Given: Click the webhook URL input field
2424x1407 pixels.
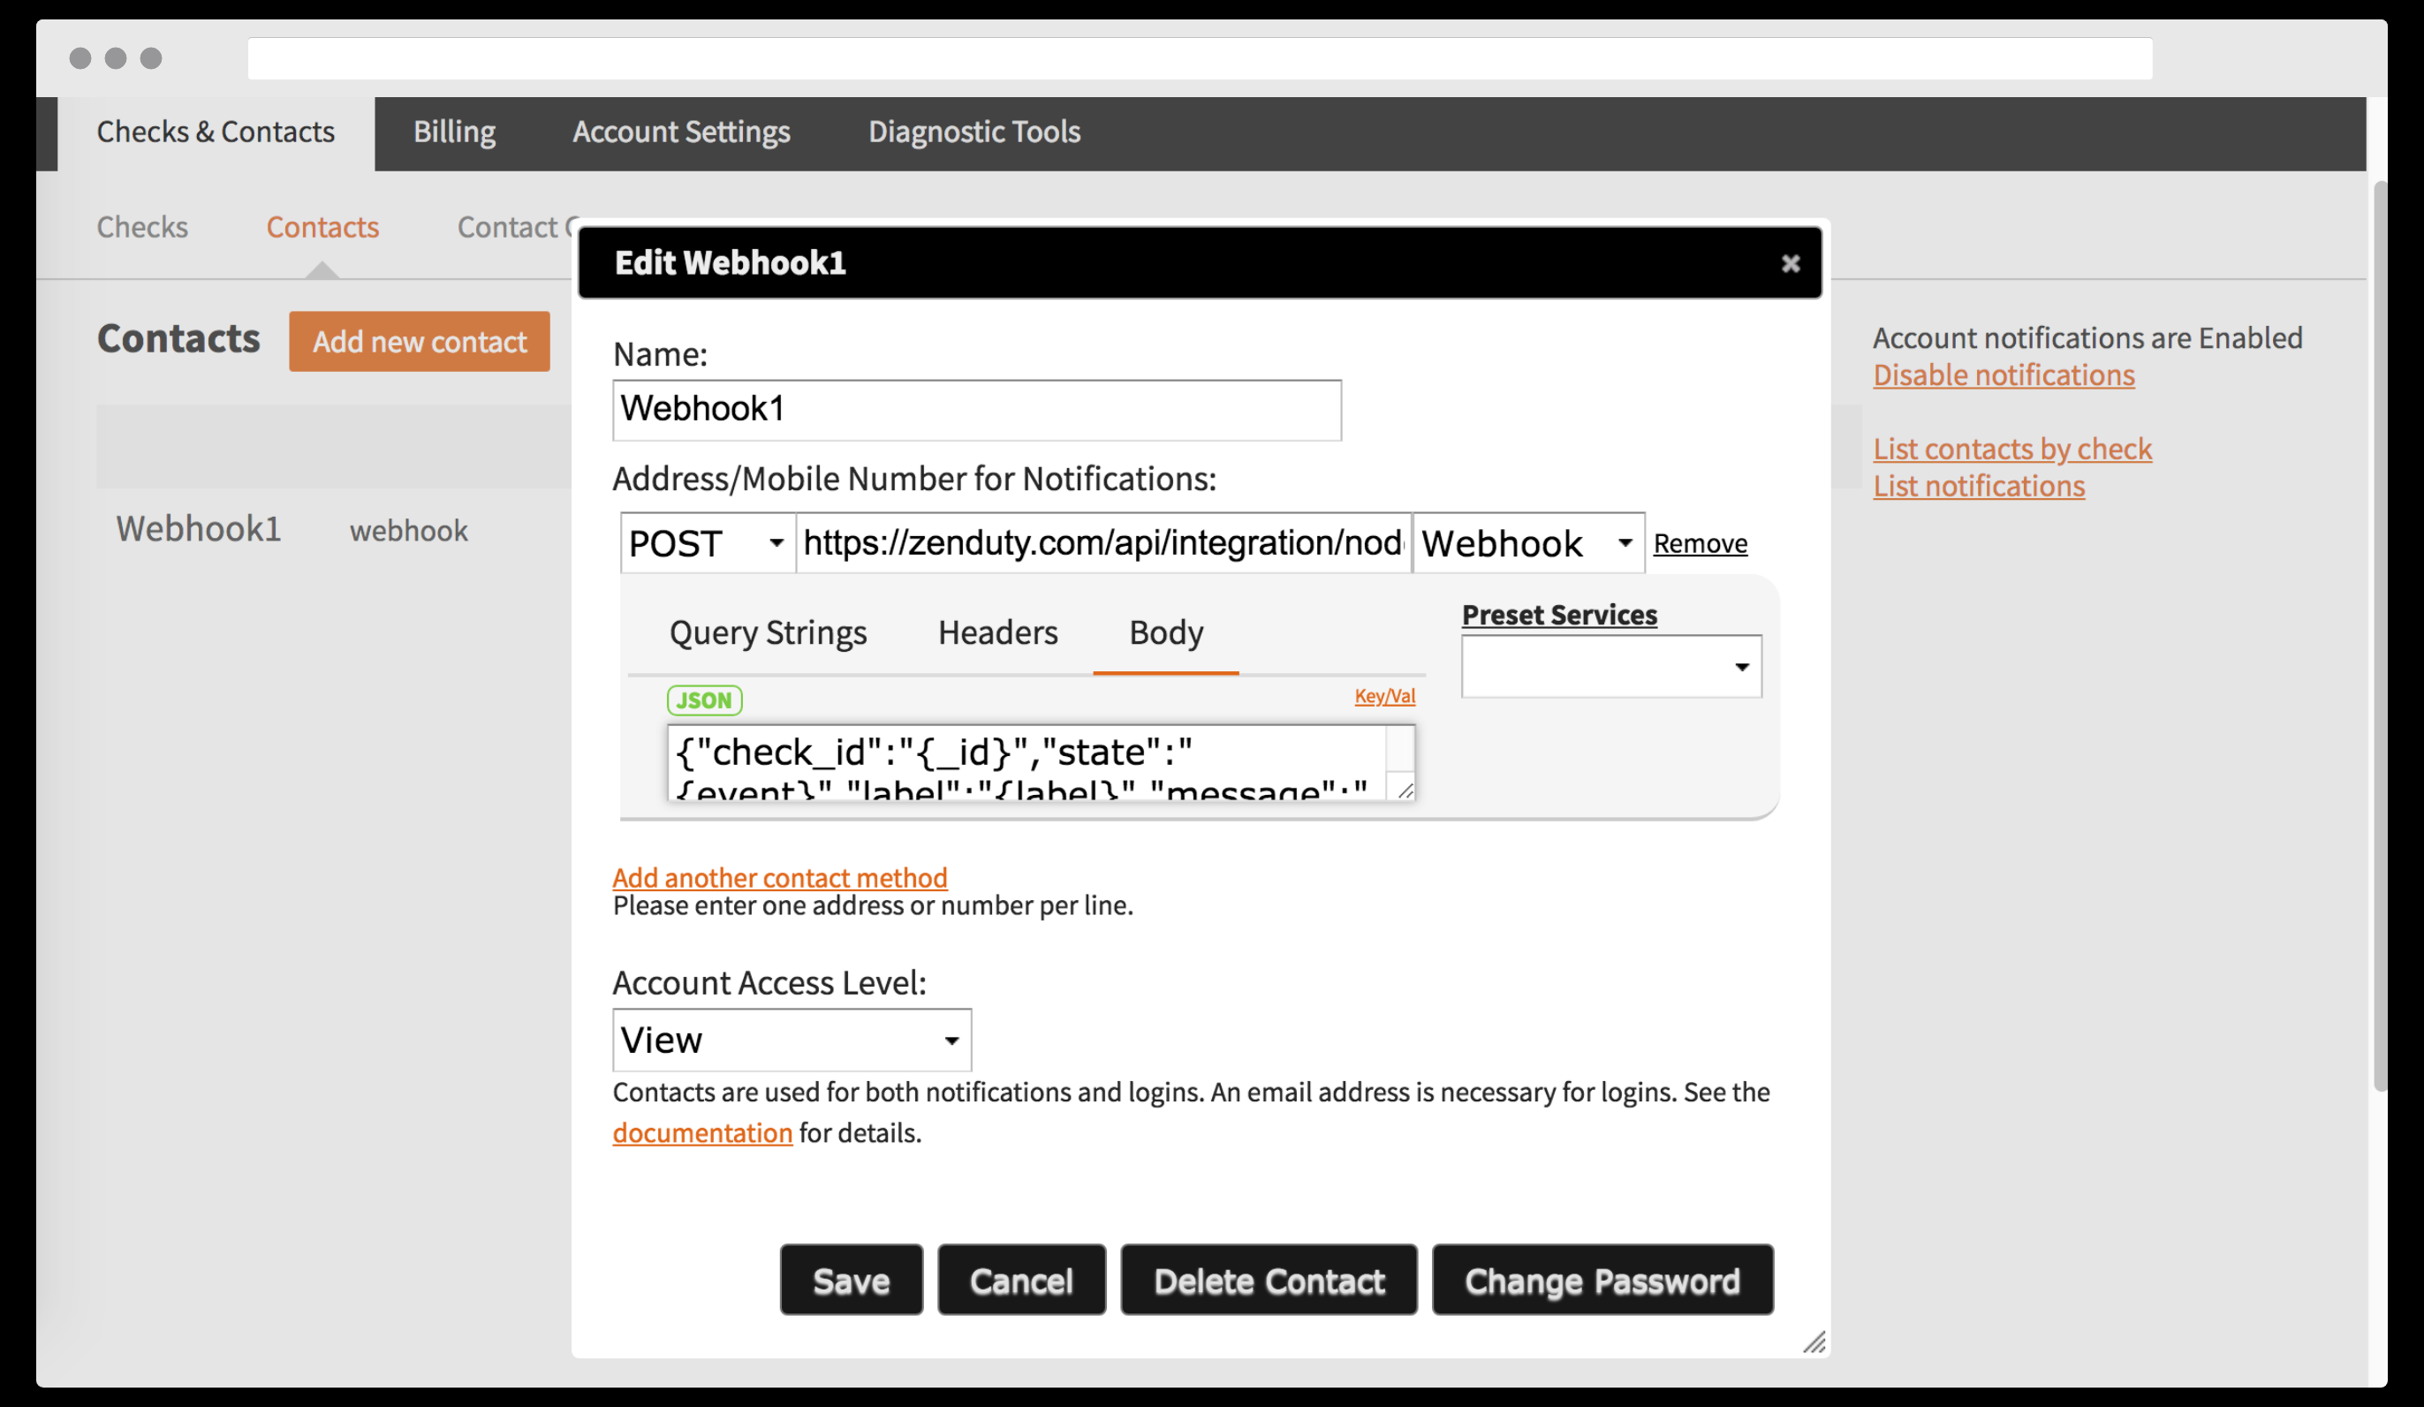Looking at the screenshot, I should coord(1102,543).
